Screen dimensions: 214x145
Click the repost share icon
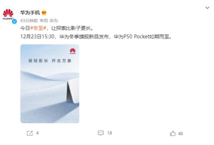tap(30, 133)
